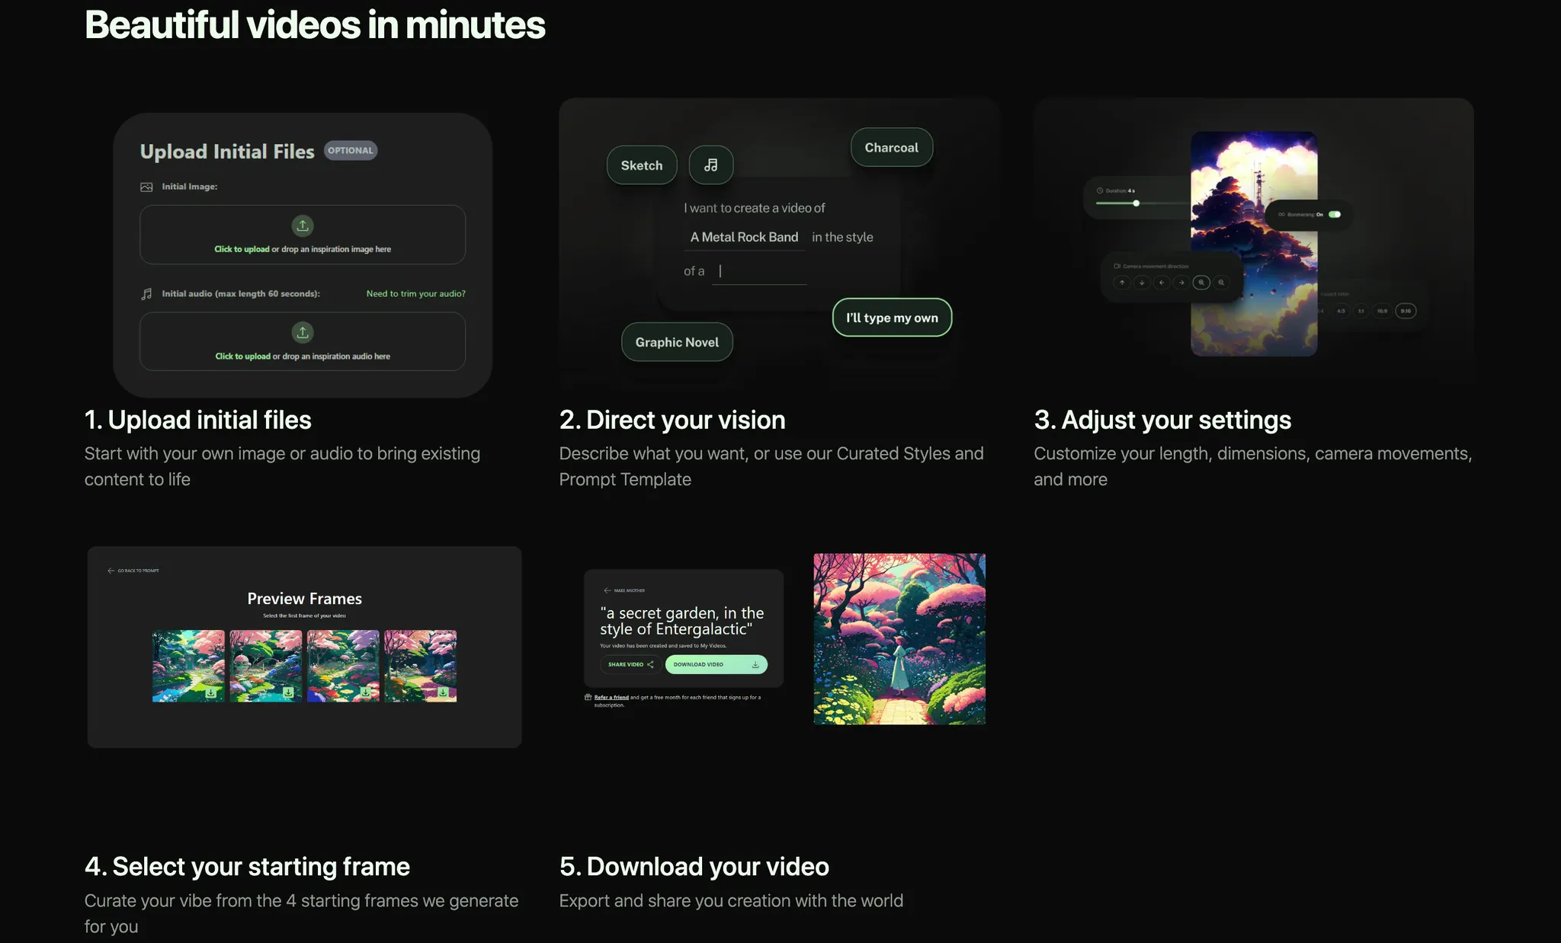Click the I'll type my own button
Image resolution: width=1561 pixels, height=943 pixels.
coord(892,318)
